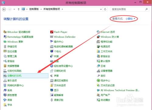Open the 字体 link

(10, 105)
